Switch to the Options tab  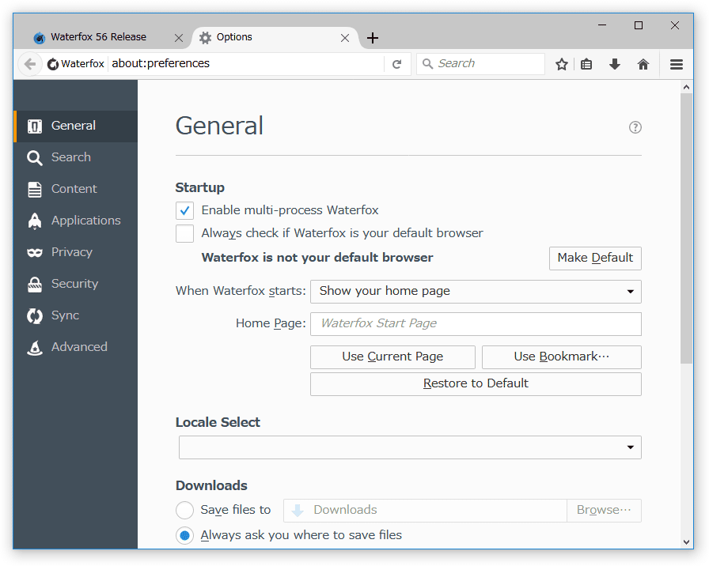pyautogui.click(x=275, y=37)
